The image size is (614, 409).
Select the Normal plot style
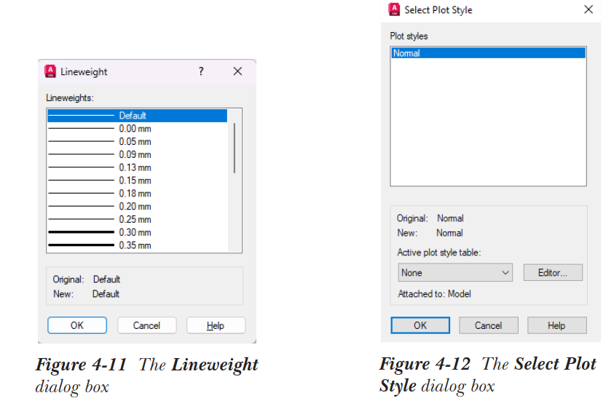488,53
